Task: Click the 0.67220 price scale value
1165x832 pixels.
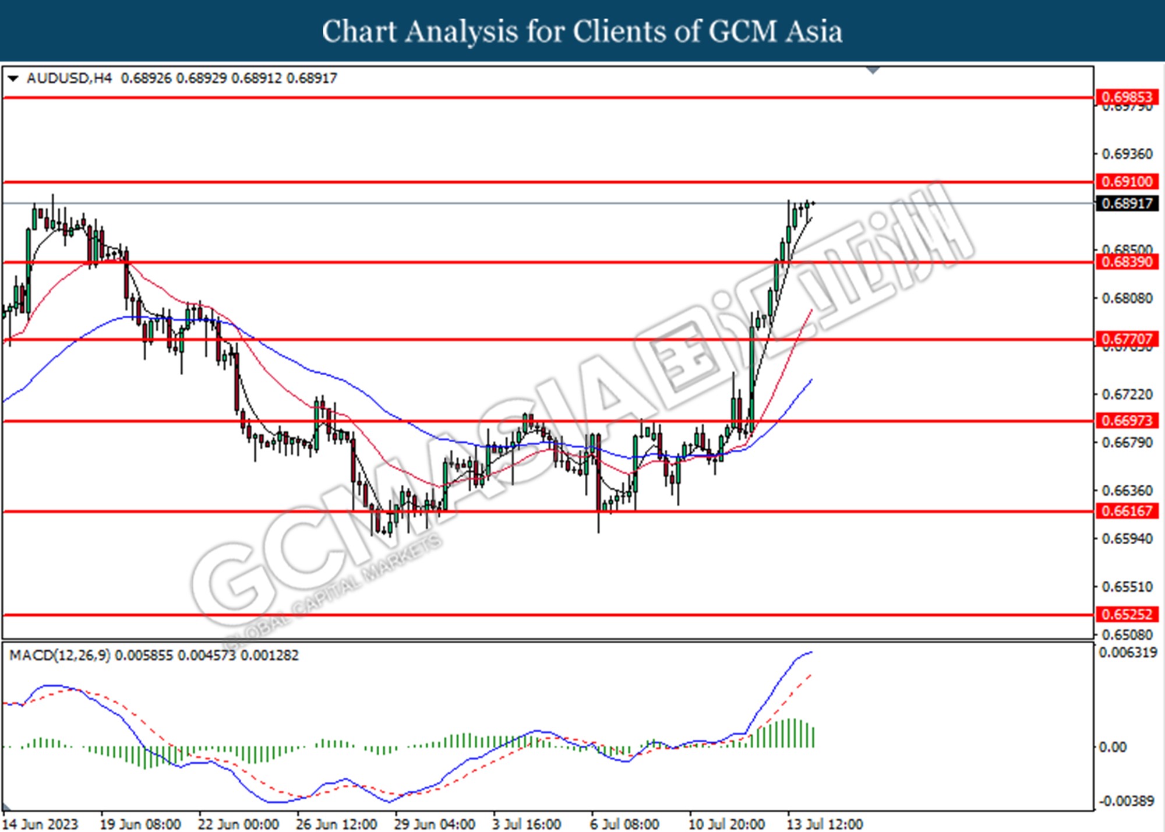Action: pos(1127,394)
